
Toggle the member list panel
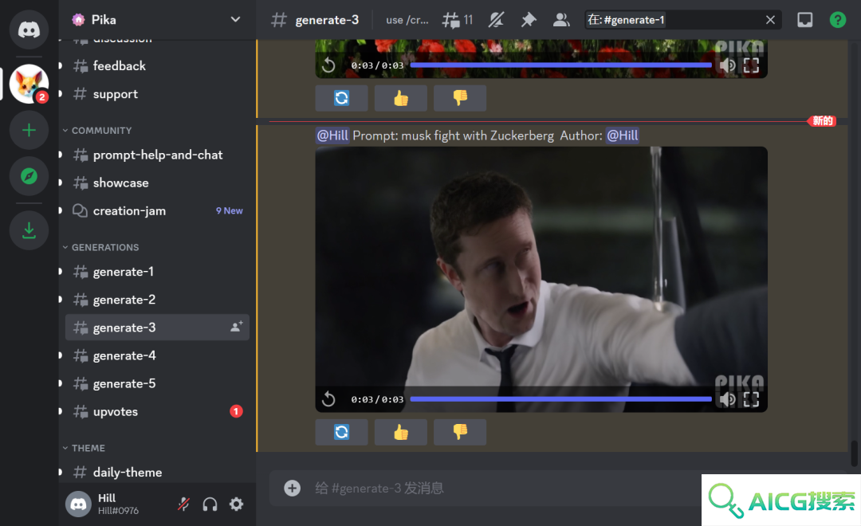(x=560, y=20)
